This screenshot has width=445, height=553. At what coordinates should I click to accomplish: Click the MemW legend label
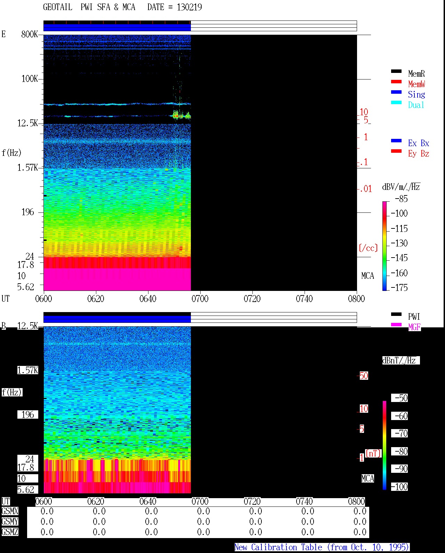click(416, 84)
